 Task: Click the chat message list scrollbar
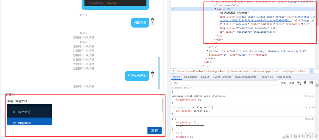tap(159, 73)
